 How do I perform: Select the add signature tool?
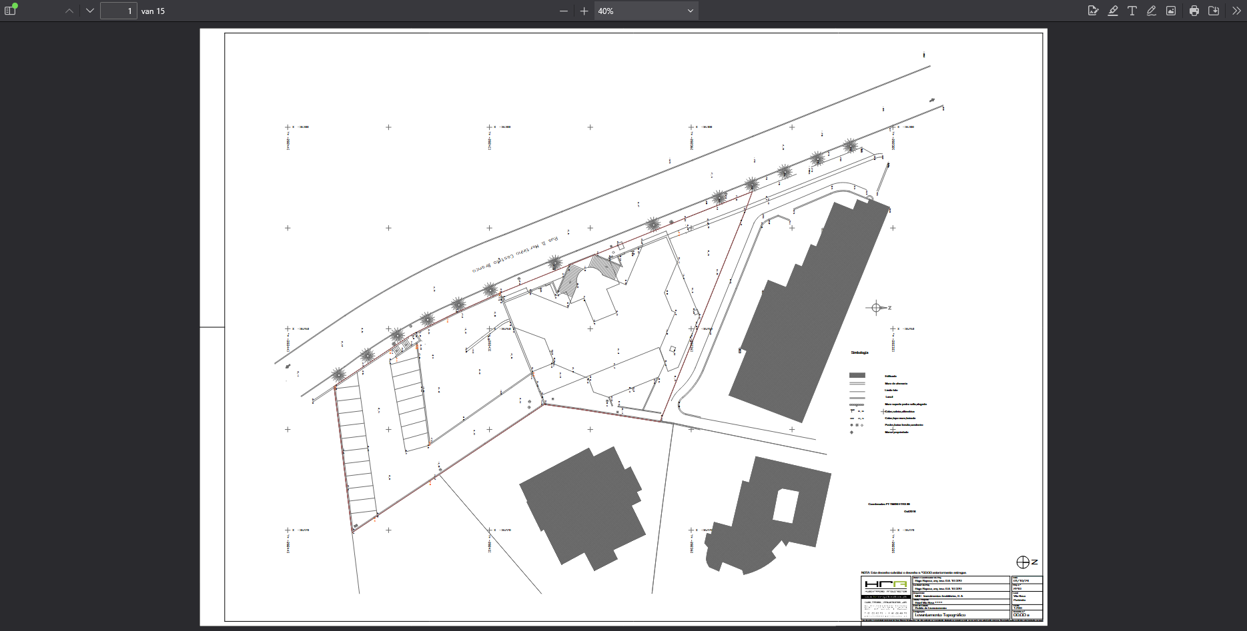click(x=1093, y=11)
